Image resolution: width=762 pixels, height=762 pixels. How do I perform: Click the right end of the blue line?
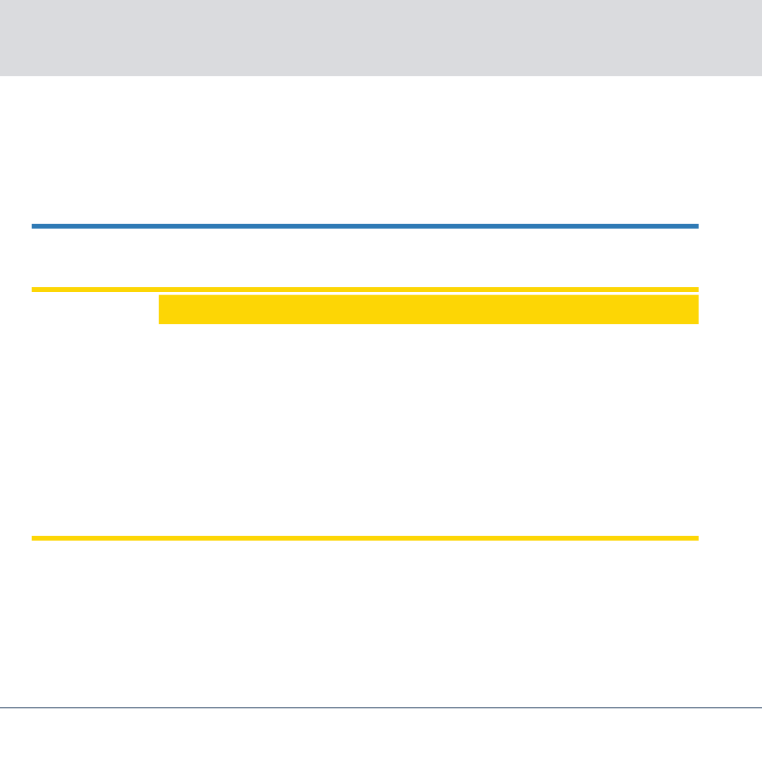click(695, 226)
